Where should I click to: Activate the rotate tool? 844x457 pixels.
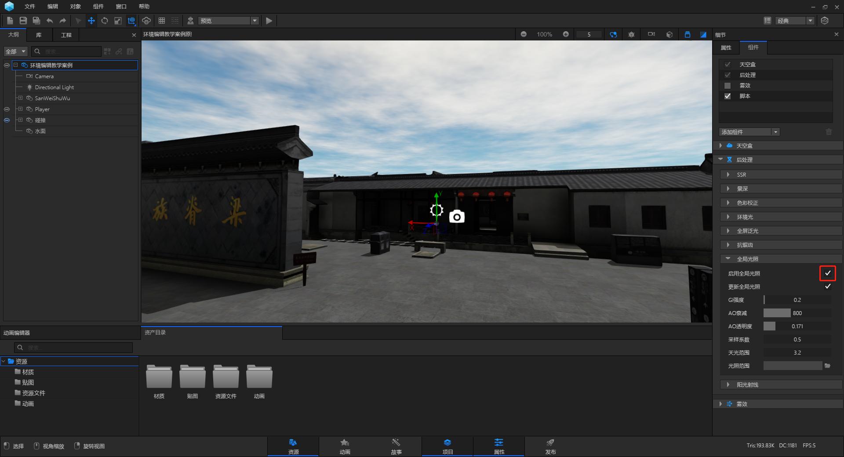click(105, 21)
